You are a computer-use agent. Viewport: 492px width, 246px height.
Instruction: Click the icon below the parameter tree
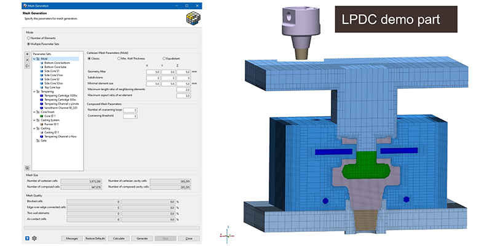click(x=28, y=167)
